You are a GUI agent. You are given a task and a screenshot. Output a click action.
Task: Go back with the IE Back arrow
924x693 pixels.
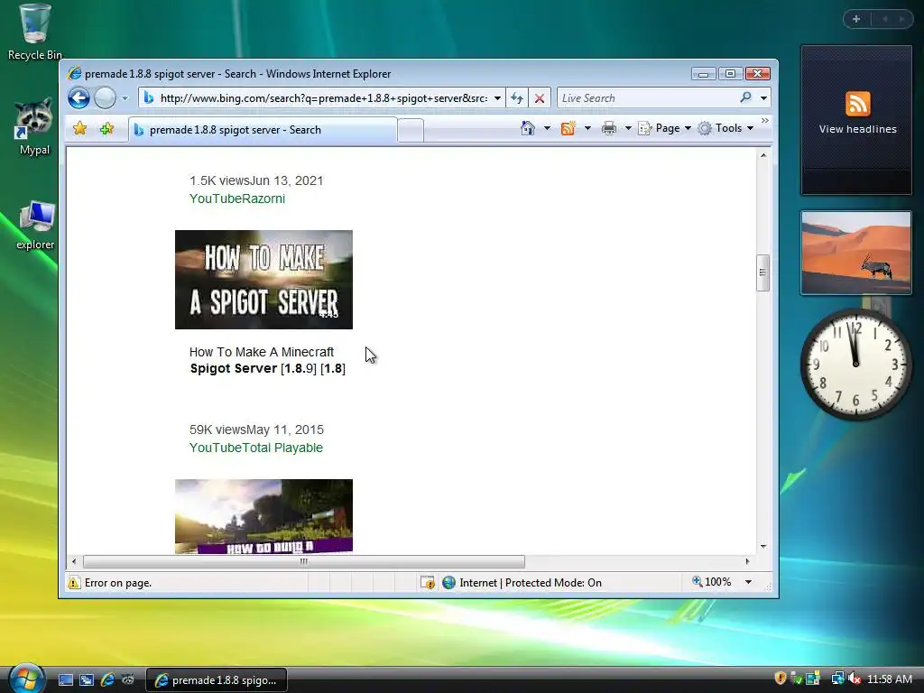coord(79,97)
